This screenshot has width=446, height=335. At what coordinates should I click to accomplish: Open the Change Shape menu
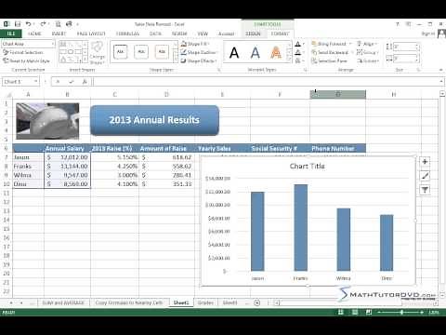[x=97, y=53]
